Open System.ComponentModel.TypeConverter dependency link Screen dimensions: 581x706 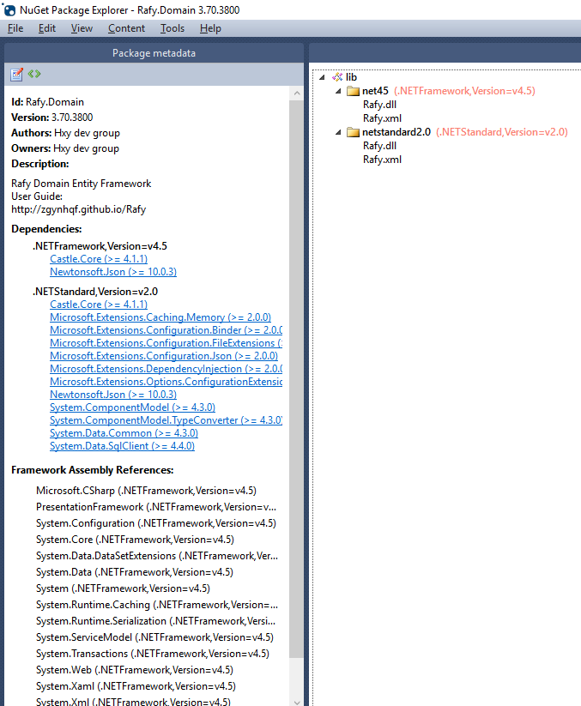166,420
